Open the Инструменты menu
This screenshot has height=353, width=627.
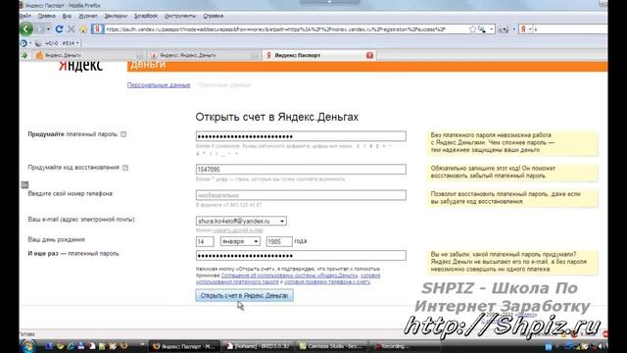pyautogui.click(x=180, y=16)
